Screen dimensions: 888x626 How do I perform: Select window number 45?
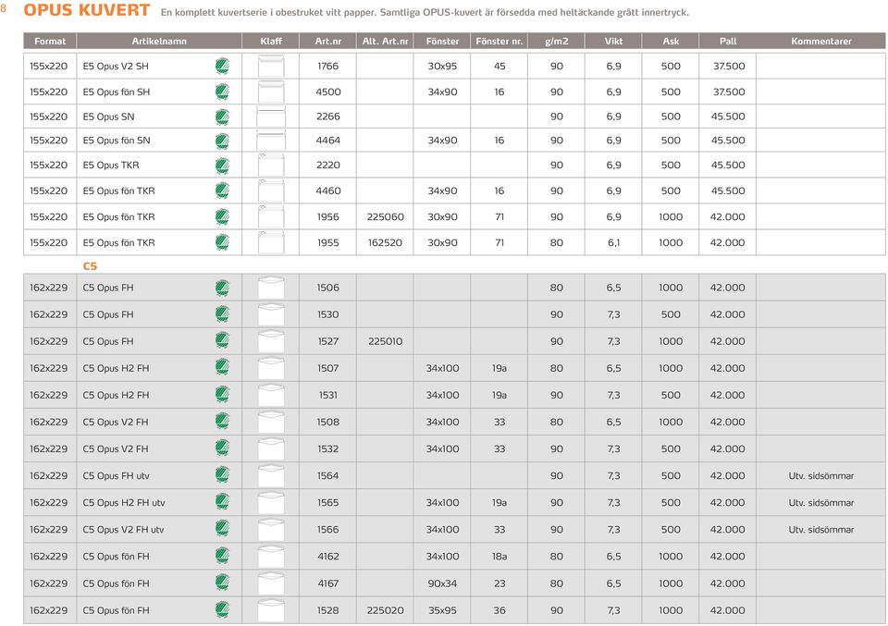499,67
